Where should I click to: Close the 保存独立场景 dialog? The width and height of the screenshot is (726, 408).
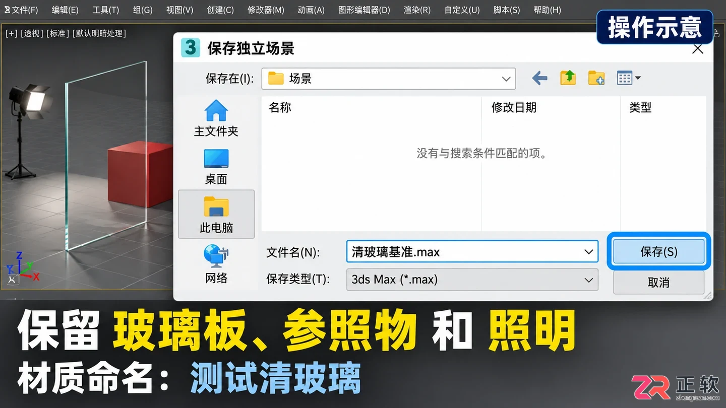pyautogui.click(x=698, y=49)
